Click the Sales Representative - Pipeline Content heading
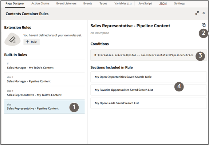209x145 pixels. tap(130, 26)
